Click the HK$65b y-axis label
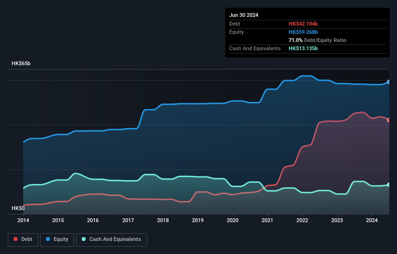397x254 pixels. pyautogui.click(x=21, y=64)
